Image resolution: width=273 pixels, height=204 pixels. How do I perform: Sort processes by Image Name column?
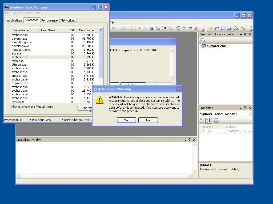pos(24,30)
